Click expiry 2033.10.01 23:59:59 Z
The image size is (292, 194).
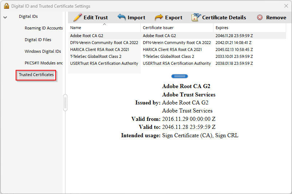(x=234, y=56)
